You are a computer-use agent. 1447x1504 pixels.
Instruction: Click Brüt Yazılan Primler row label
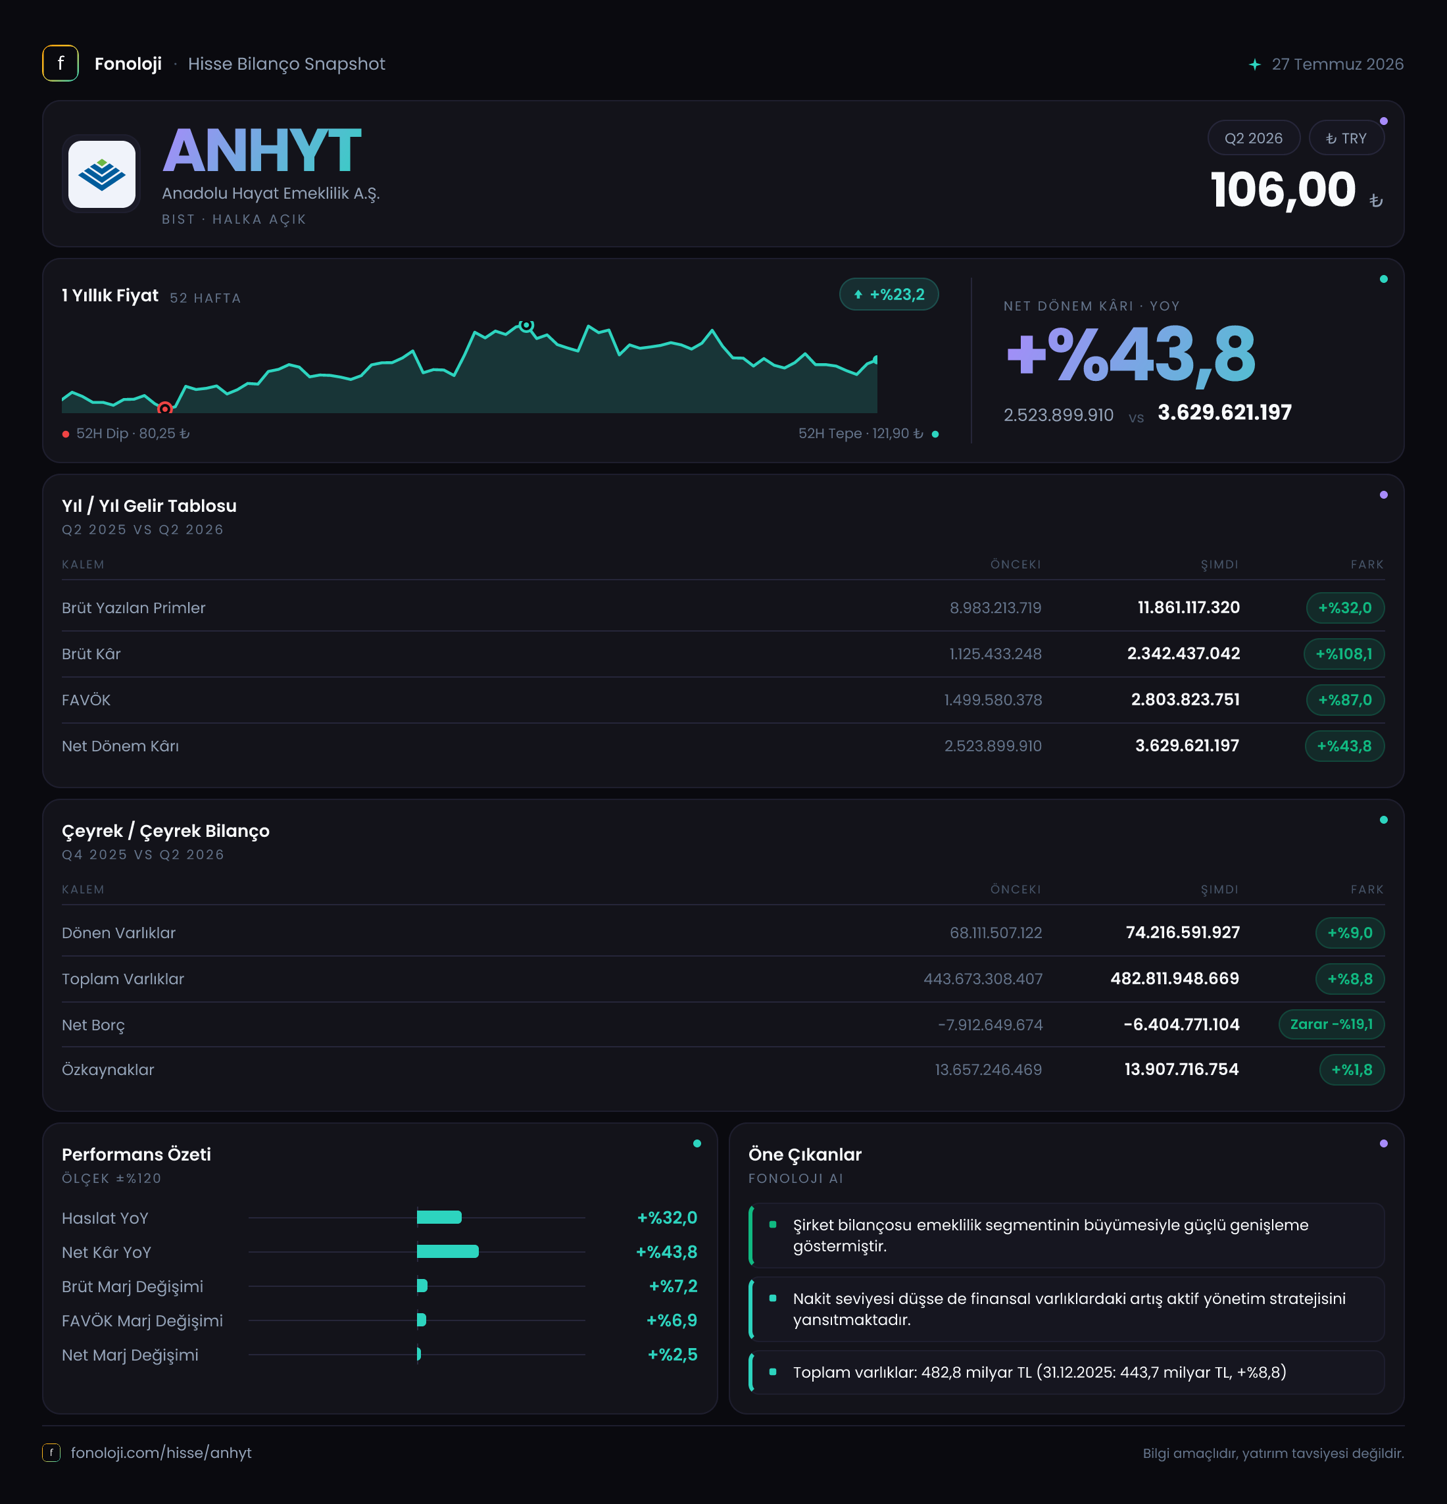click(134, 608)
